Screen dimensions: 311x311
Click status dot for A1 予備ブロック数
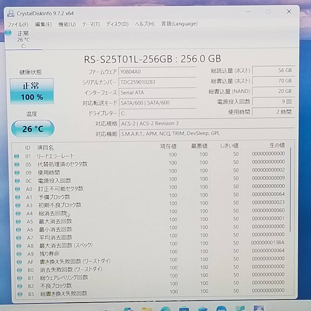pos(18,197)
